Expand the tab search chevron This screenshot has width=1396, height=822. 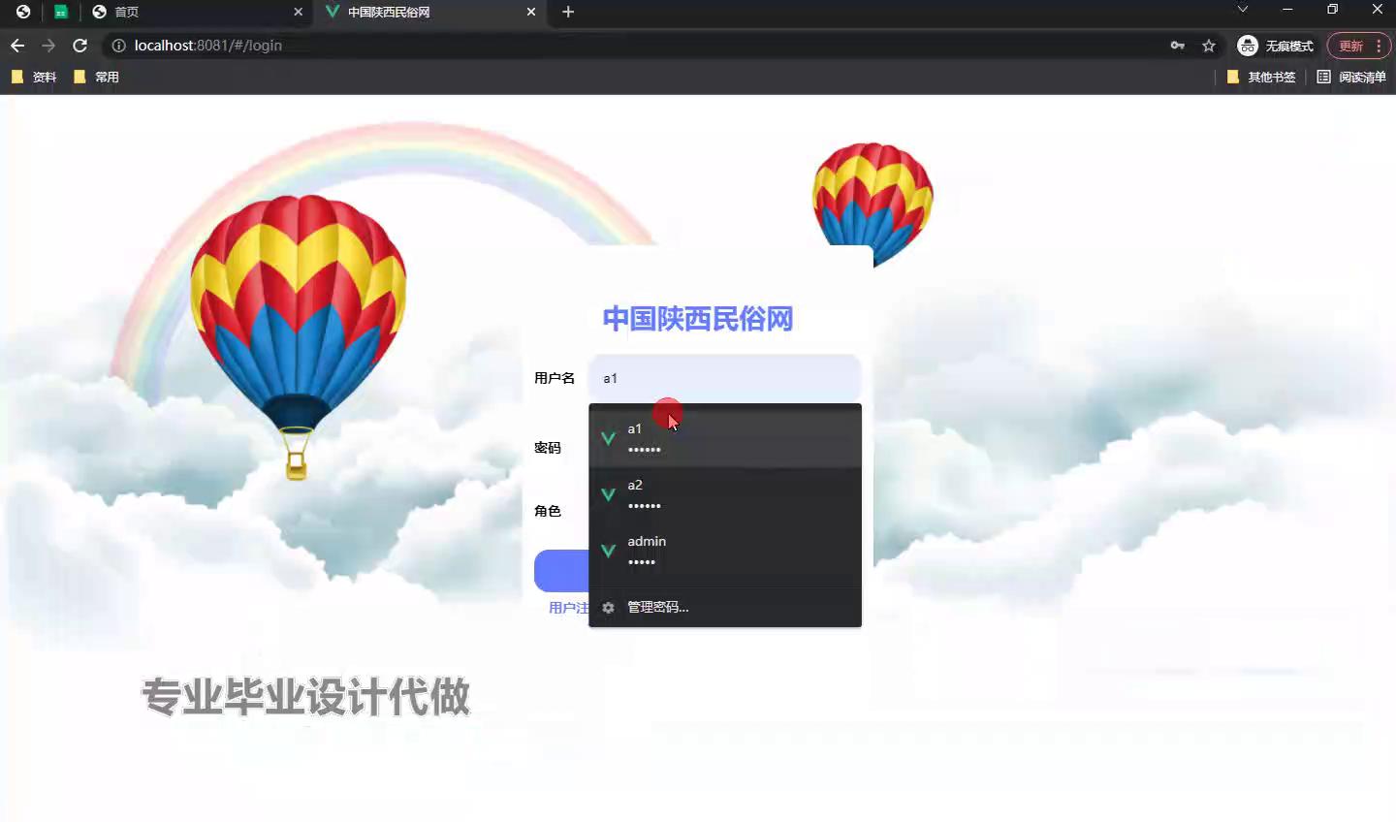1243,10
